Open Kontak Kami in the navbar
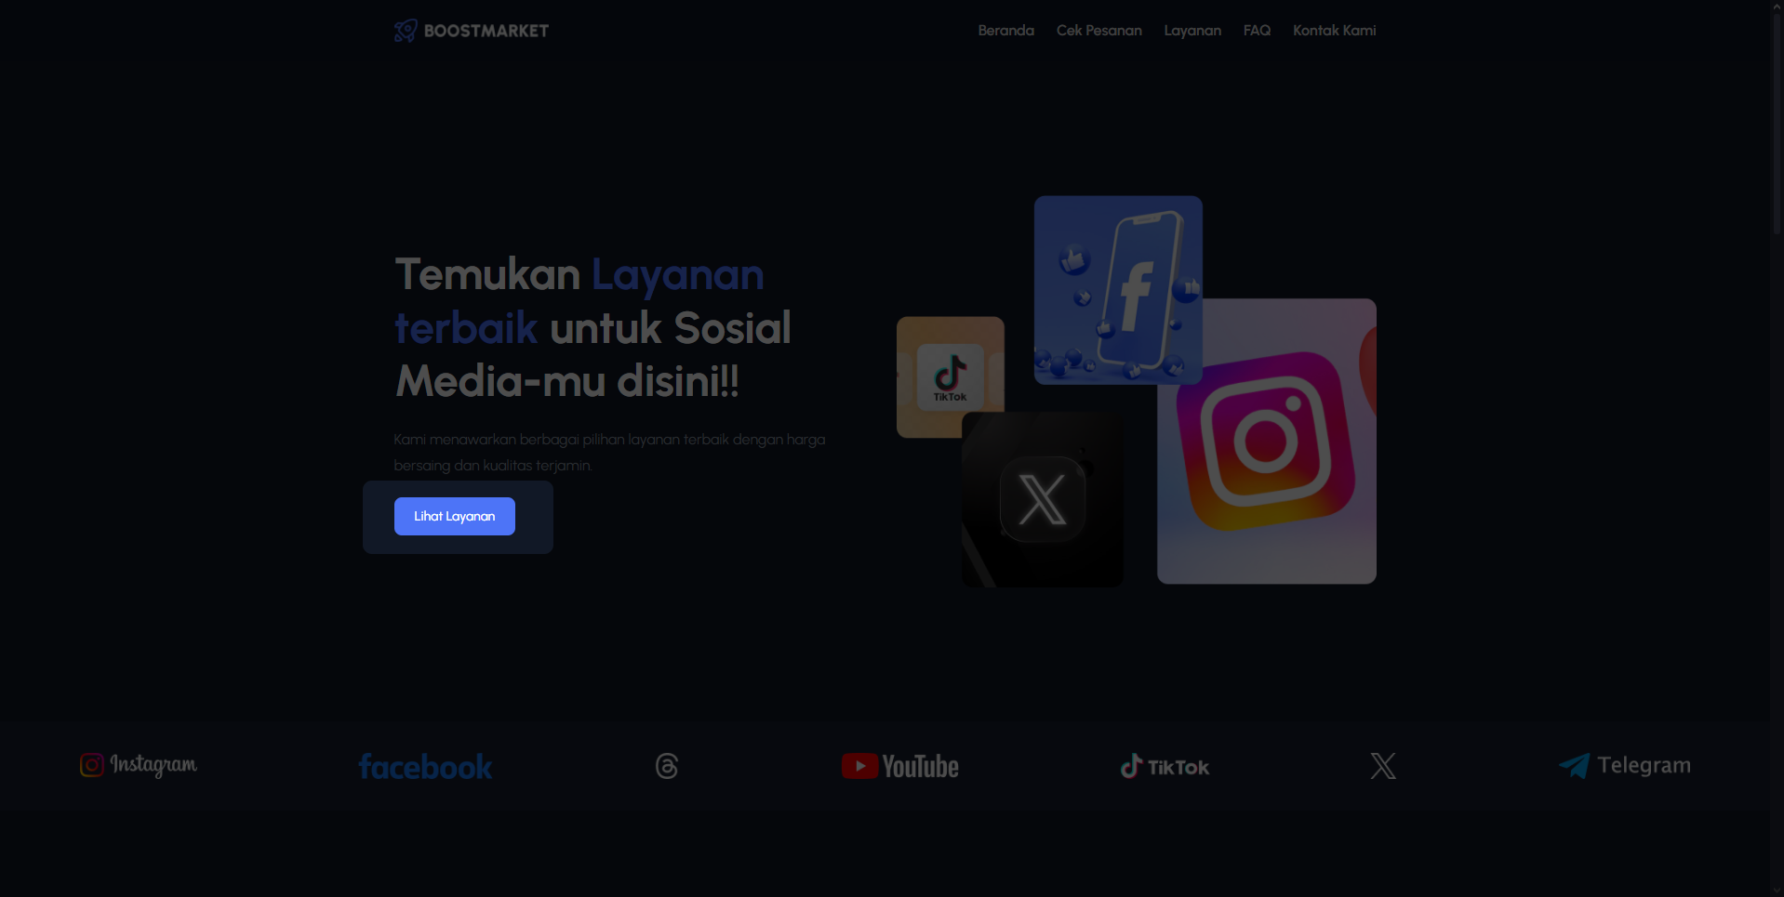This screenshot has width=1784, height=897. [x=1334, y=31]
